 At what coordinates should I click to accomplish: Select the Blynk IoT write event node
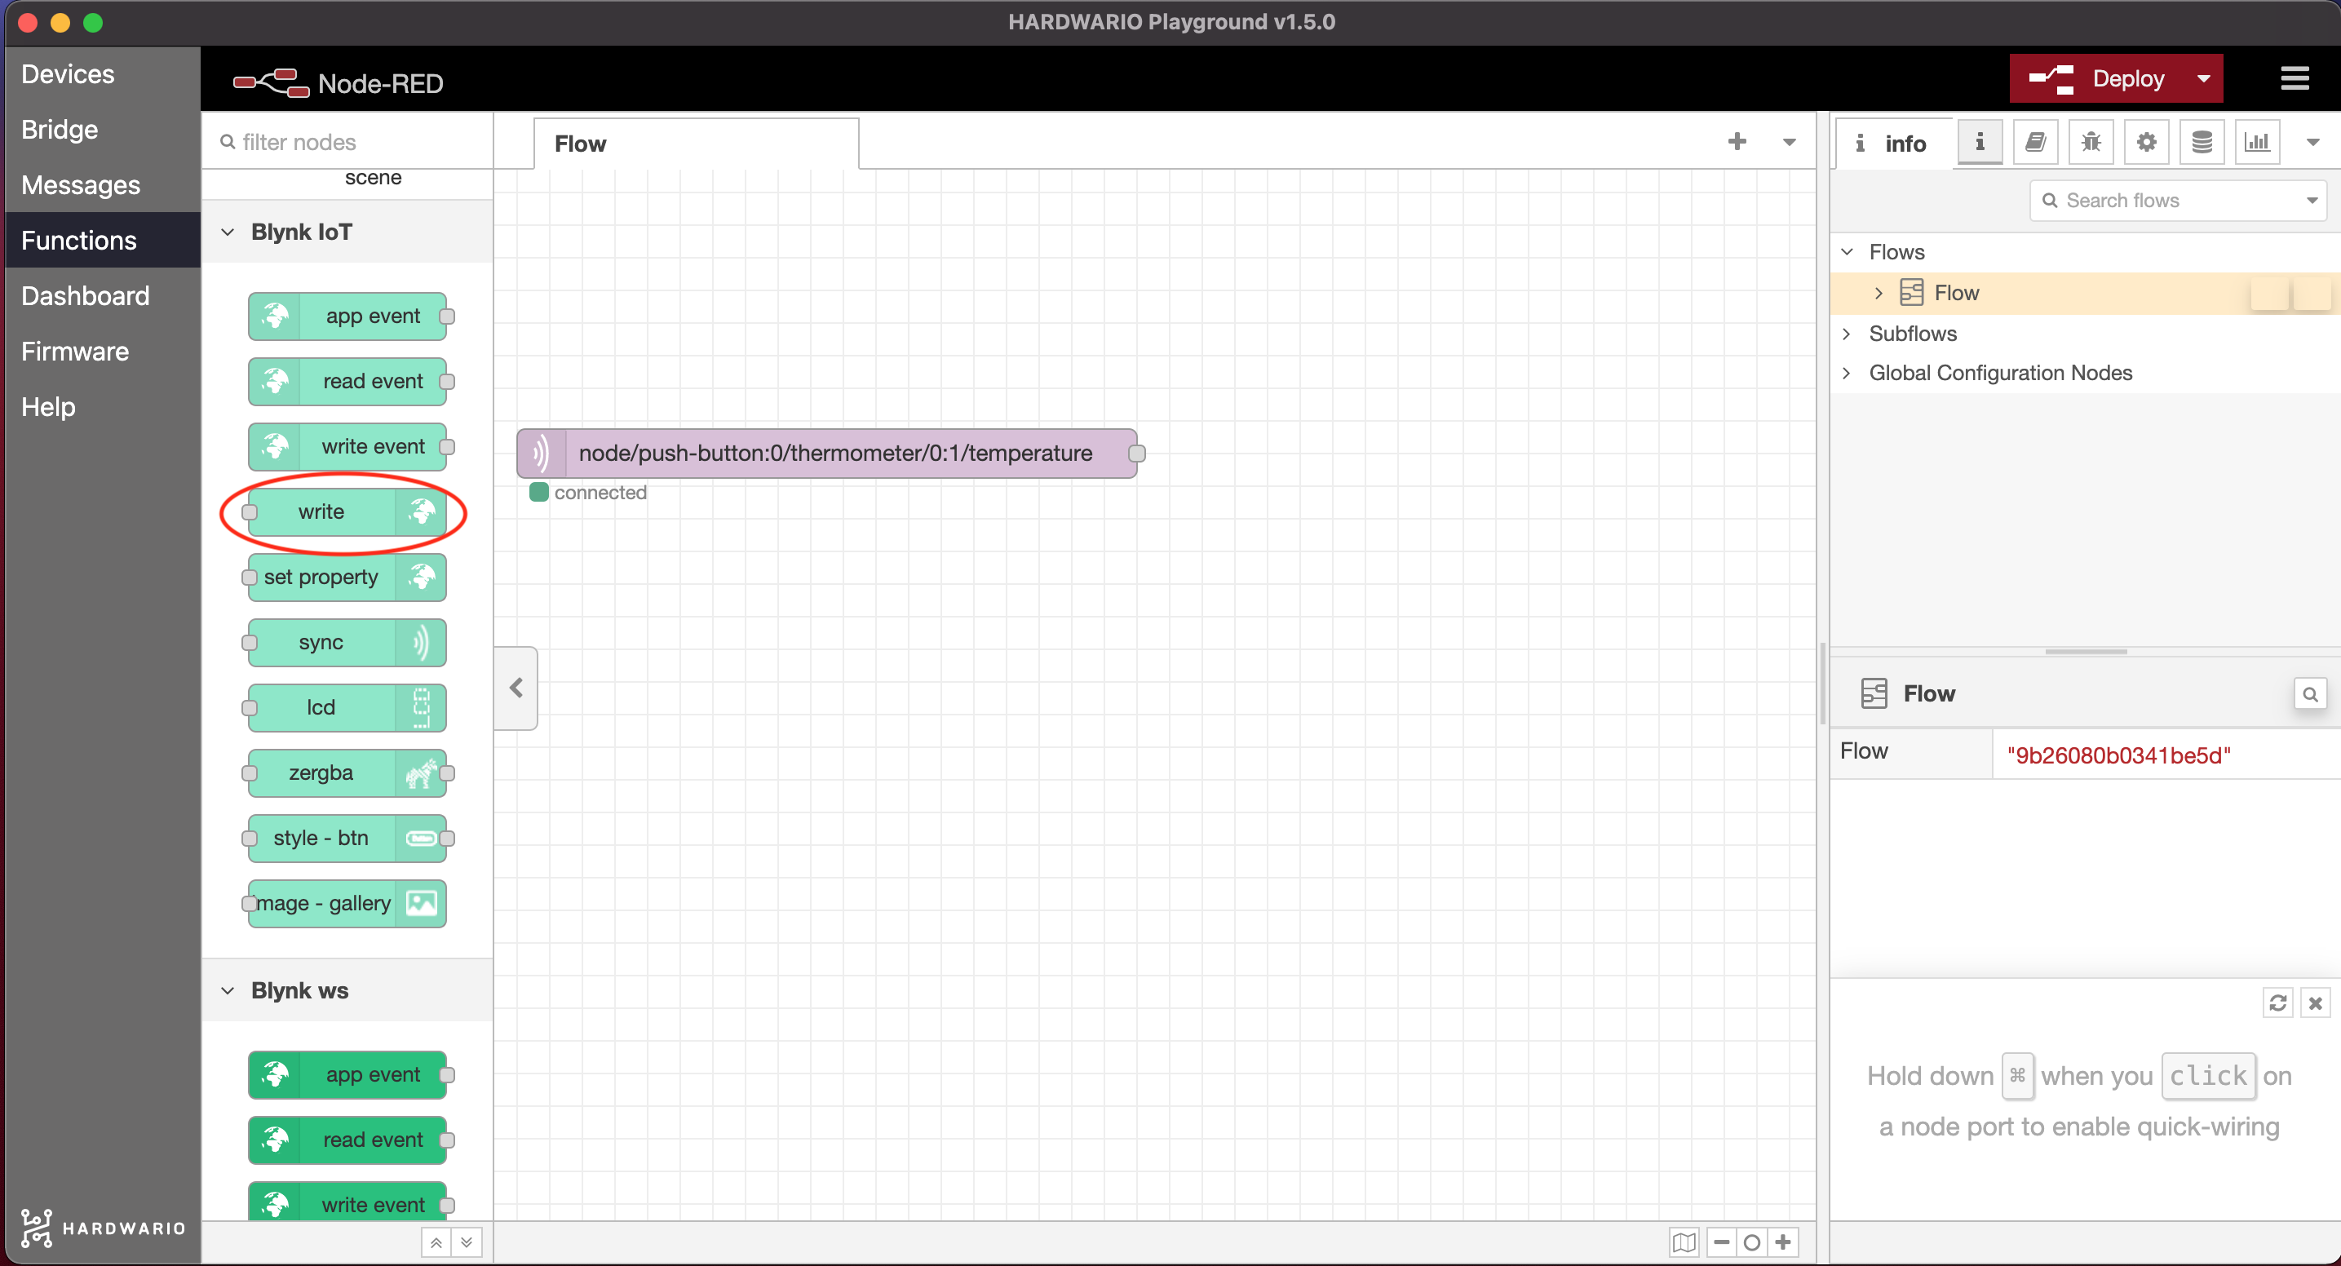[349, 446]
